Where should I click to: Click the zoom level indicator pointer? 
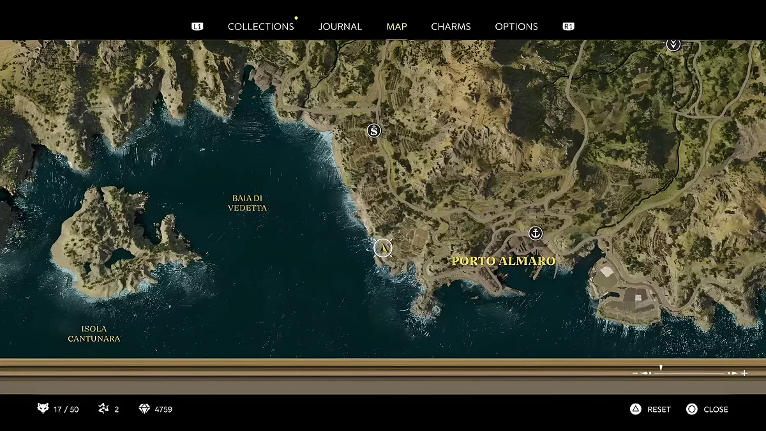[661, 368]
